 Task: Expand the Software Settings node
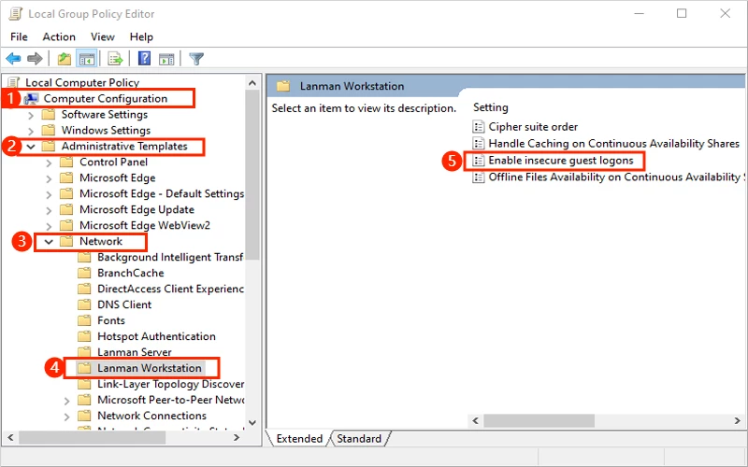pyautogui.click(x=31, y=115)
